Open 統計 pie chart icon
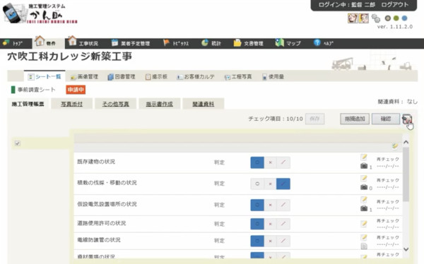Viewport: 424px width, 264px height. pos(205,42)
